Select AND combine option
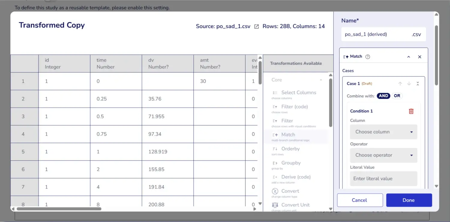The image size is (450, 222). pyautogui.click(x=383, y=96)
